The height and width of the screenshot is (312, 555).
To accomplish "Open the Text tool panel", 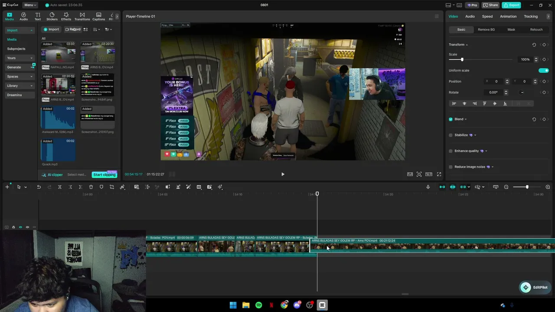I will (38, 16).
